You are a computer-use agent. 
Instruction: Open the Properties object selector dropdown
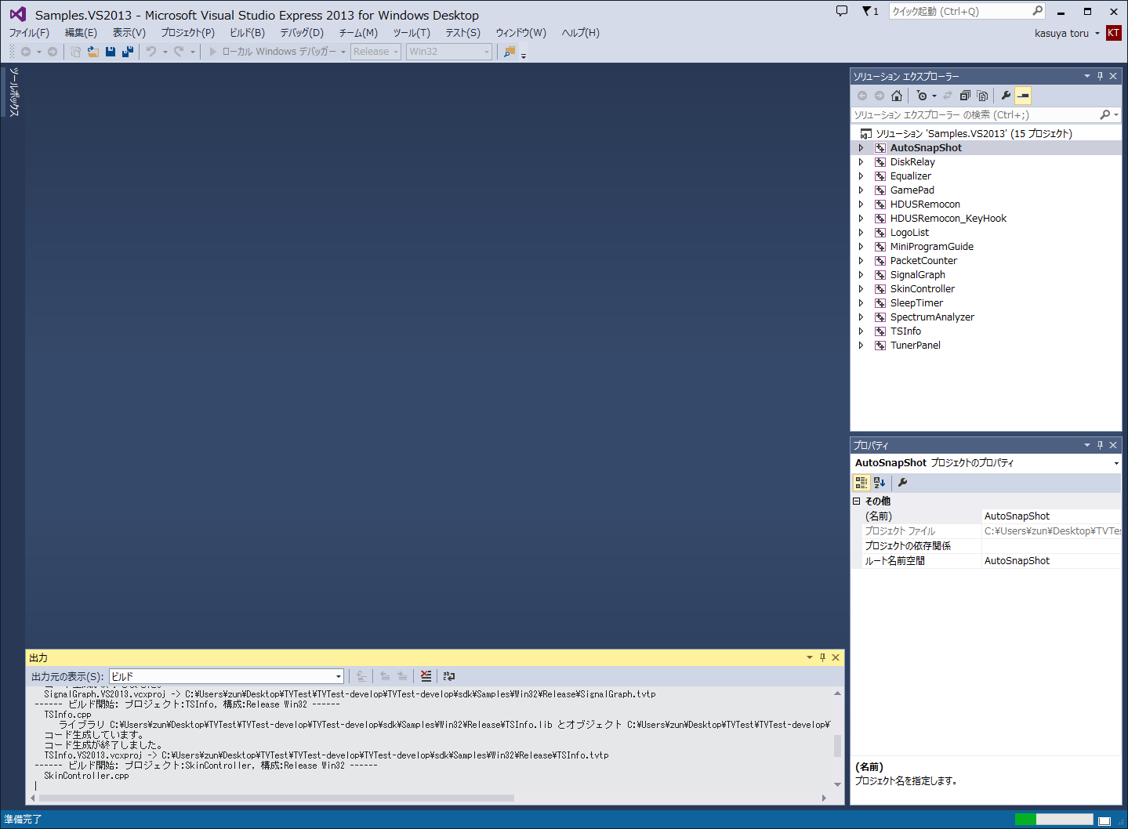coord(1116,463)
